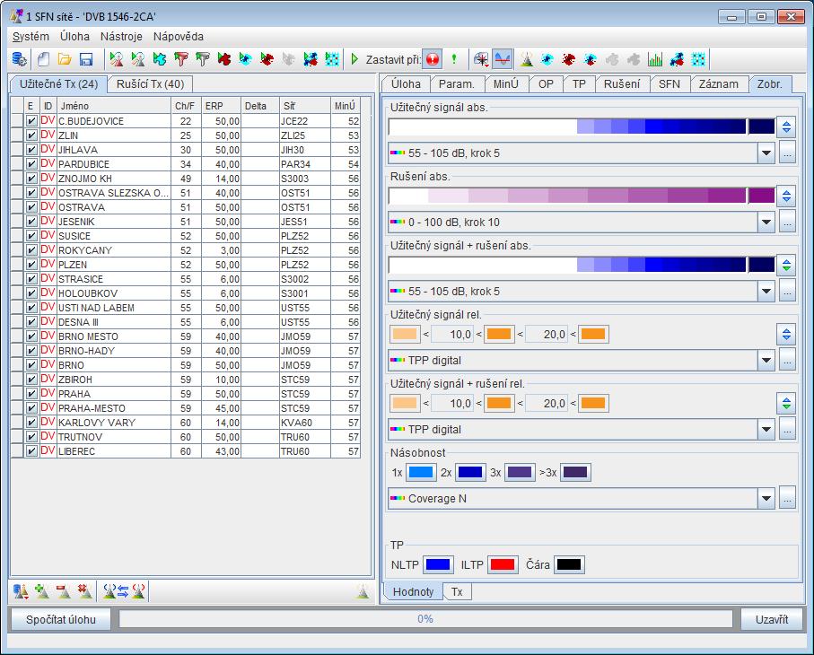Viewport: 814px width, 655px height.
Task: Delete all transmitters with red X tower icon
Action: (x=85, y=591)
